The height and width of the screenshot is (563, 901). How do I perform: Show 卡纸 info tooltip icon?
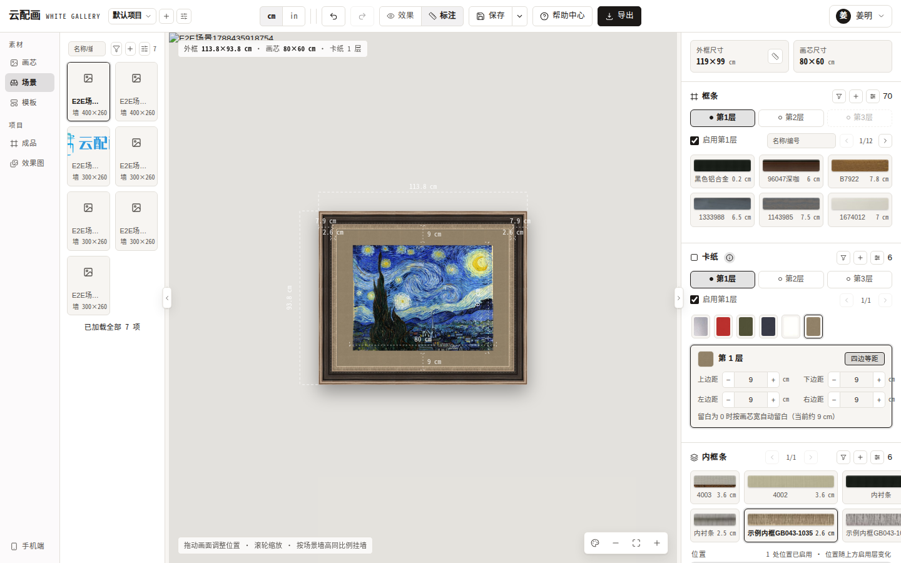click(x=730, y=258)
